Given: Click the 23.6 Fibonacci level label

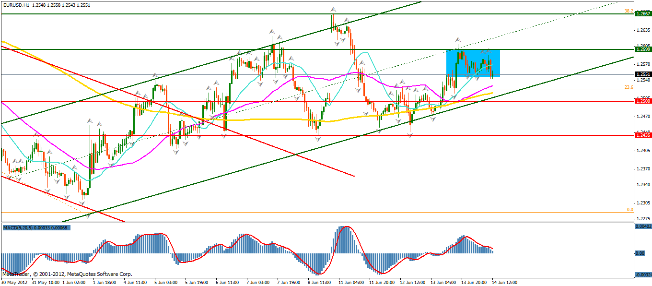Looking at the screenshot, I should 629,87.
